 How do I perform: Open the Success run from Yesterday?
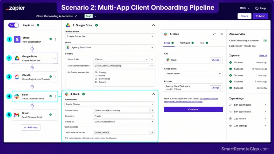(x=248, y=88)
